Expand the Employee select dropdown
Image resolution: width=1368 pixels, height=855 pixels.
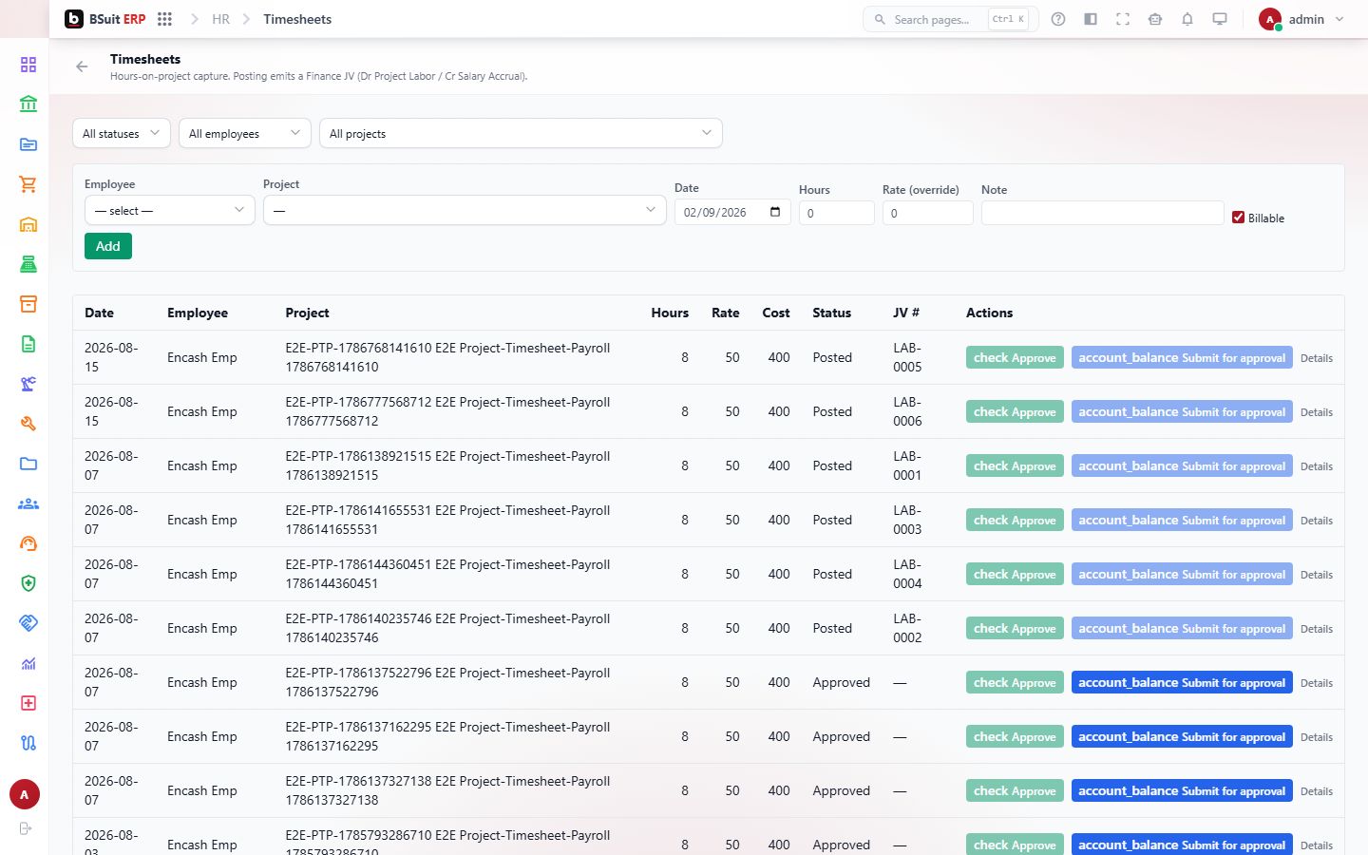tap(170, 210)
